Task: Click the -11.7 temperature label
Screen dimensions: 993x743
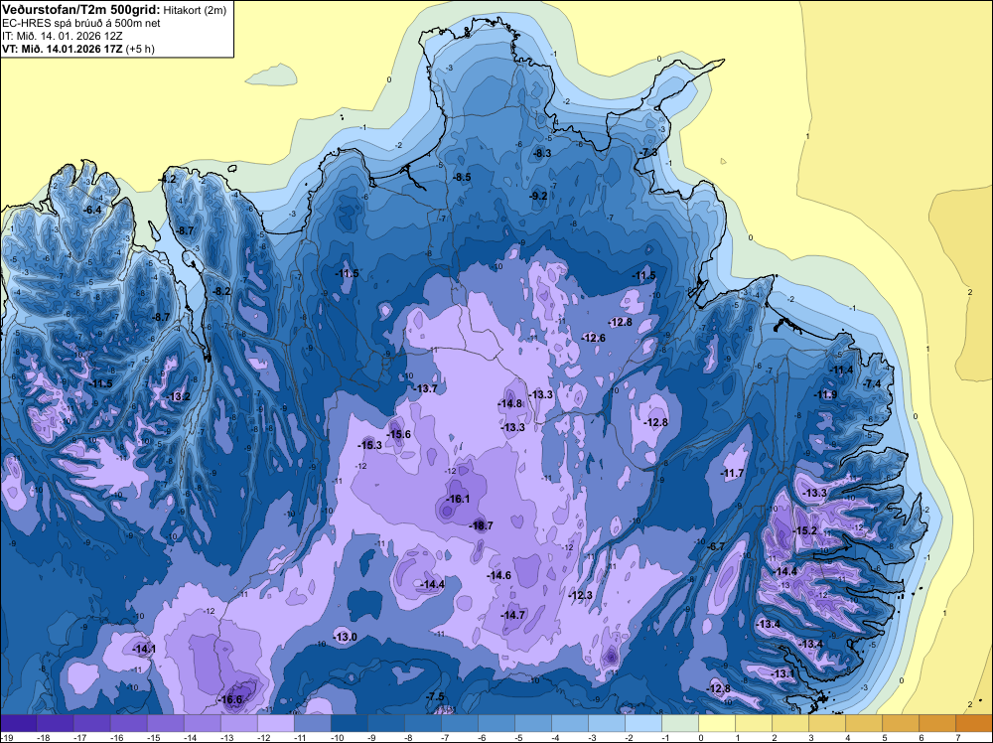Action: pyautogui.click(x=732, y=473)
